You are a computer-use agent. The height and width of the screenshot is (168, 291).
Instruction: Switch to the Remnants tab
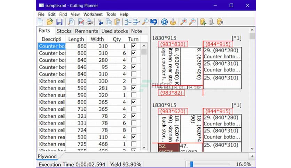[x=86, y=31]
